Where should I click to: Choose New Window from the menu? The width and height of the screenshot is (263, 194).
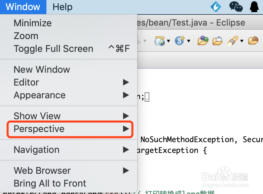pos(69,69)
